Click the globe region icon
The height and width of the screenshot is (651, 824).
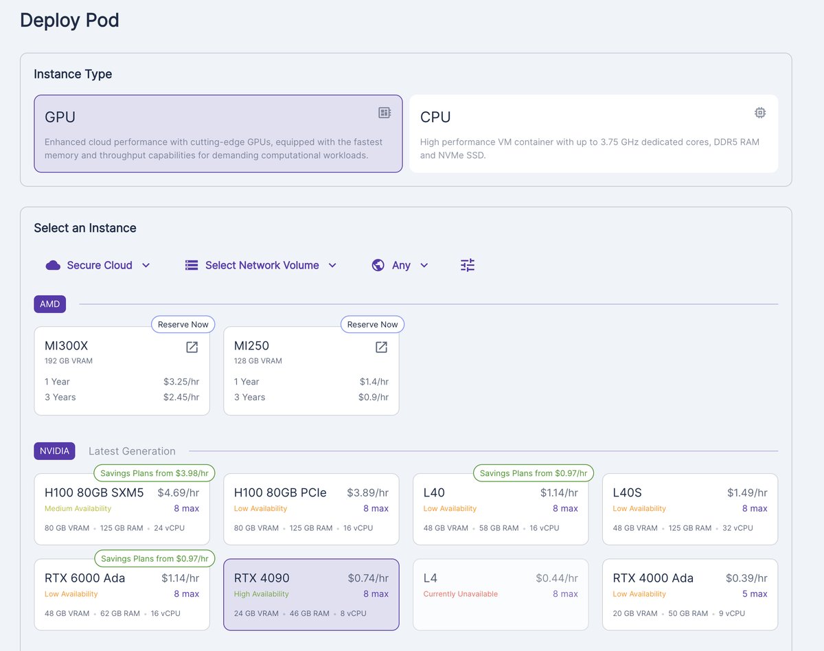click(378, 265)
